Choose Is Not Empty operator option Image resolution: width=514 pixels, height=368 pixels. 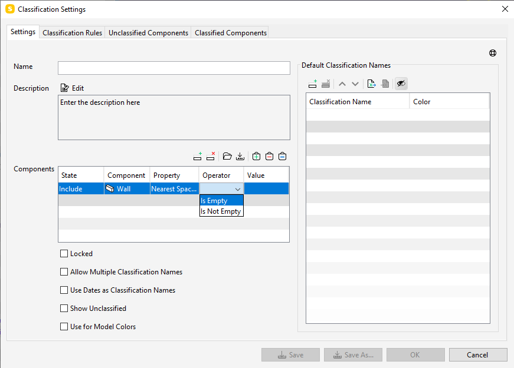click(x=221, y=211)
